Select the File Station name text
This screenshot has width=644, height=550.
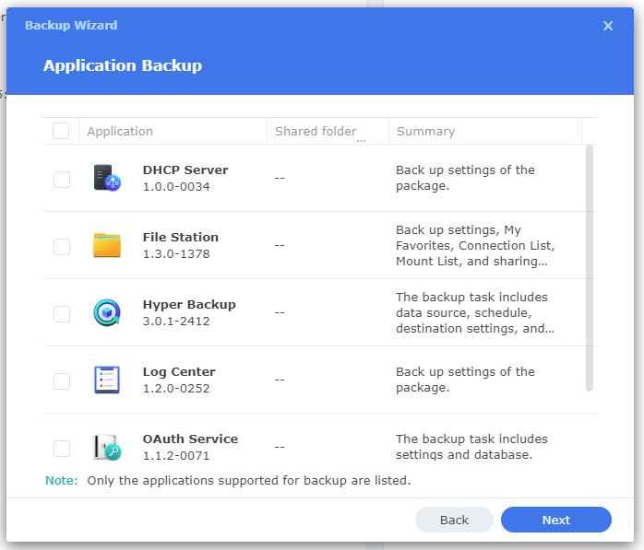point(181,237)
